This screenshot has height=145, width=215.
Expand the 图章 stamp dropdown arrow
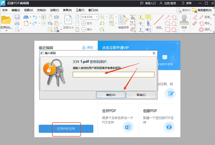184,30
